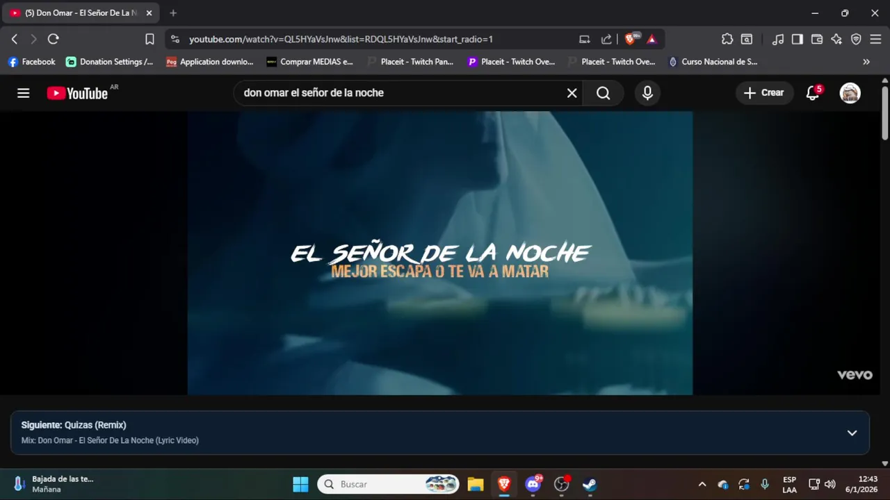Screen dimensions: 890x500
Task: Open the browser extensions puzzle icon
Action: (x=727, y=39)
